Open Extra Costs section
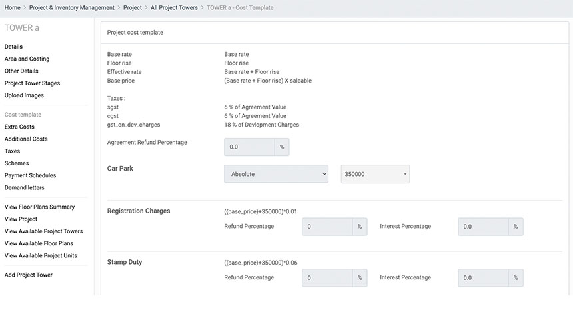Viewport: 573px width, 324px height. pyautogui.click(x=19, y=127)
